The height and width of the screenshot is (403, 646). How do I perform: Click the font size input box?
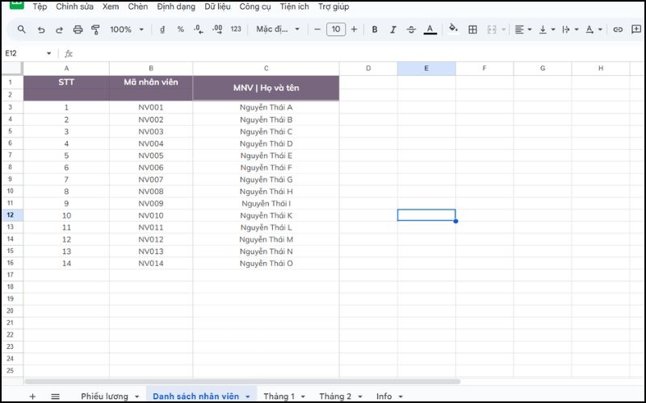pos(335,30)
